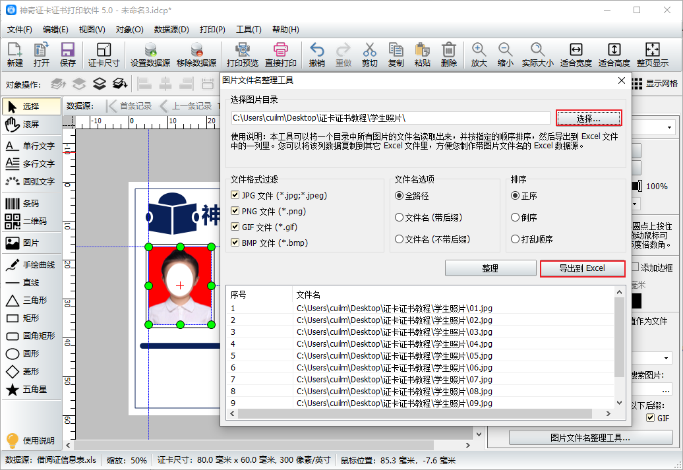The width and height of the screenshot is (683, 470).
Task: Select 打乱顺序 shuffle option
Action: [x=516, y=239]
